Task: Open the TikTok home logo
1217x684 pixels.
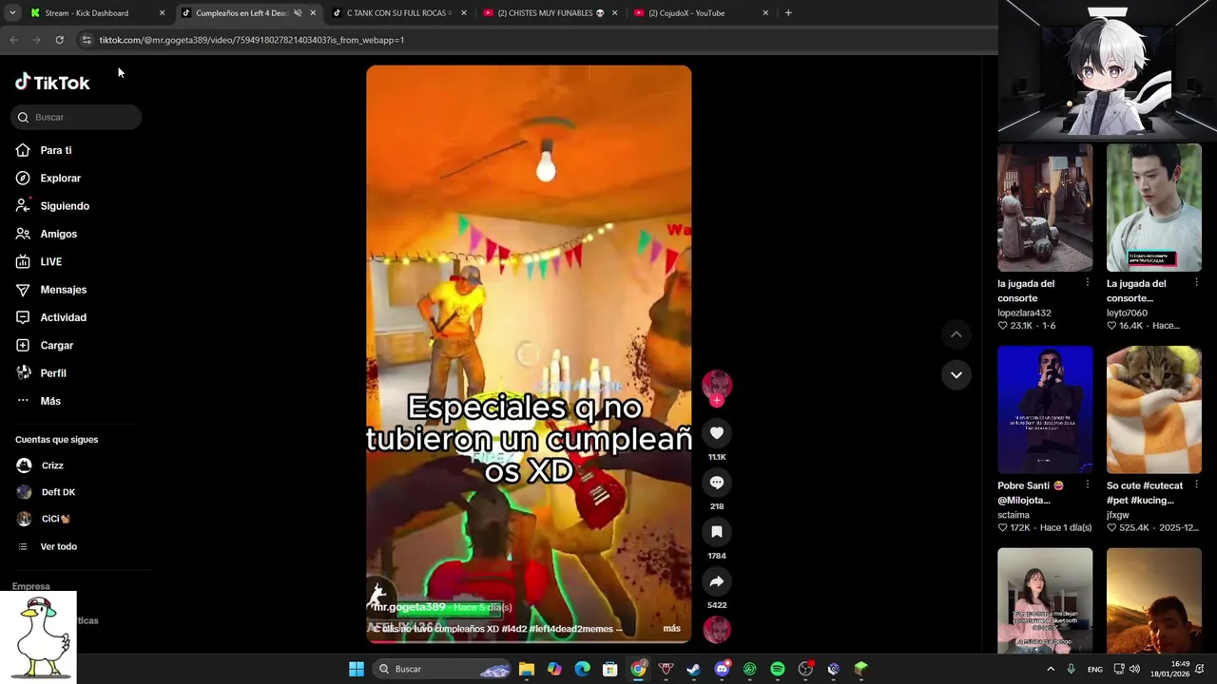Action: click(x=52, y=83)
